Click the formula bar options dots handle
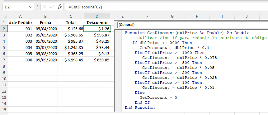 click(37, 7)
